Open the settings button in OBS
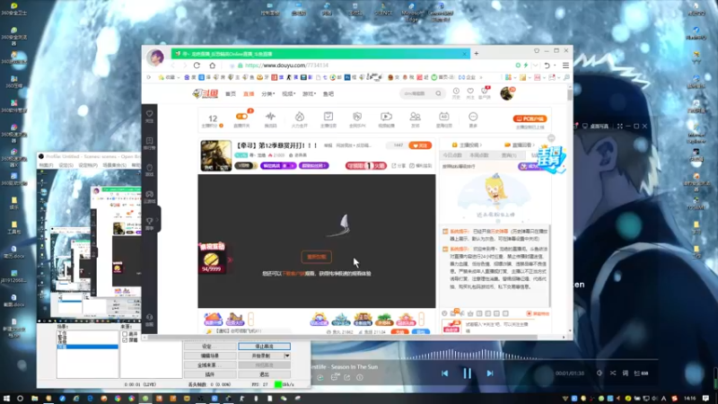 (210, 347)
